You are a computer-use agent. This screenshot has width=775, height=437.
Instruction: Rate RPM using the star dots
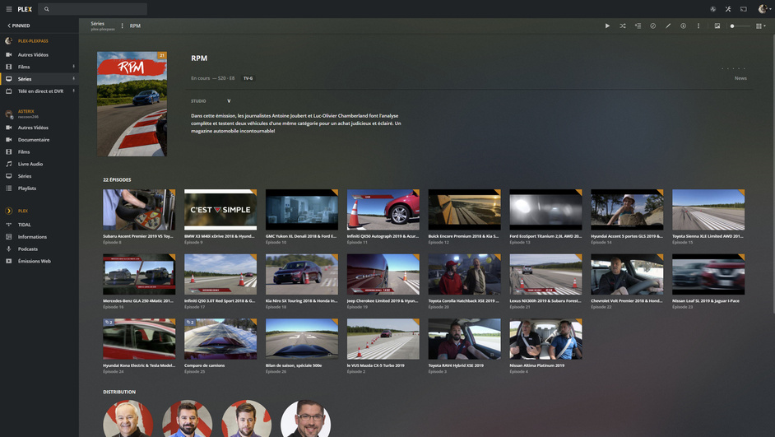tap(733, 68)
